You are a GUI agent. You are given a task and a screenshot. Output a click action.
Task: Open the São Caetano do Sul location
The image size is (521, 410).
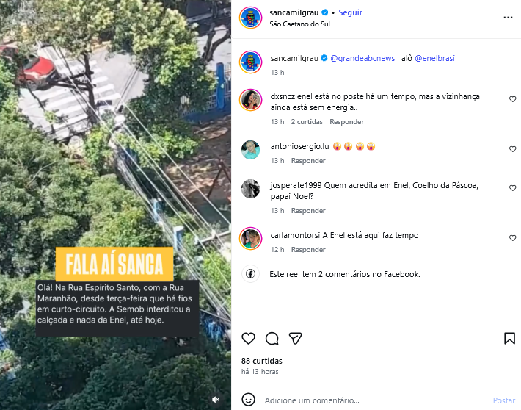[299, 24]
